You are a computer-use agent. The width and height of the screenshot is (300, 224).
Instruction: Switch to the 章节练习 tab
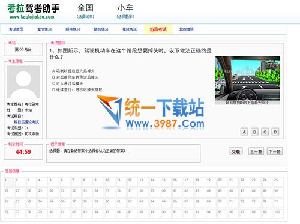click(x=44, y=29)
